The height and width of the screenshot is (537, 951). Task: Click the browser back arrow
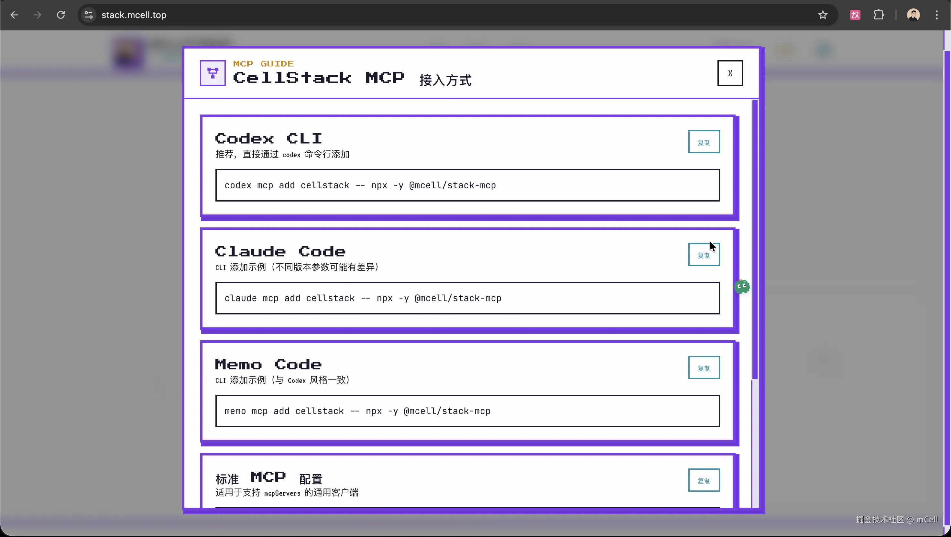click(15, 15)
